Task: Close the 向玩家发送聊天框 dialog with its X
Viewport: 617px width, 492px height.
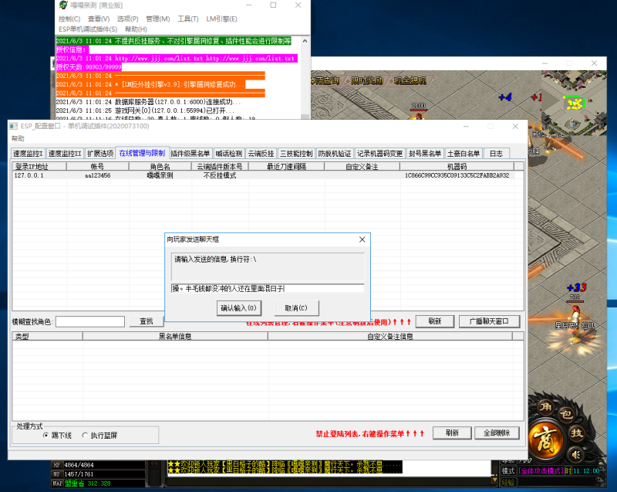Action: 362,239
